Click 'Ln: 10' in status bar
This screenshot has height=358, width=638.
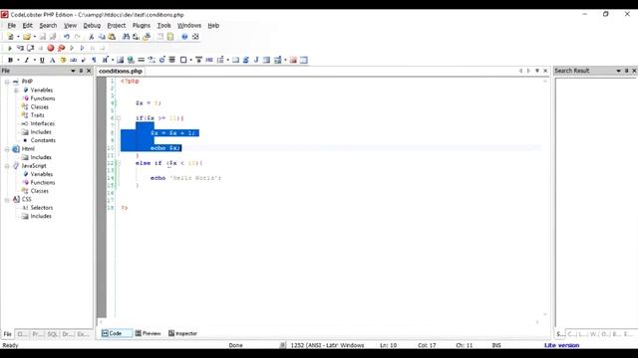[x=388, y=345]
